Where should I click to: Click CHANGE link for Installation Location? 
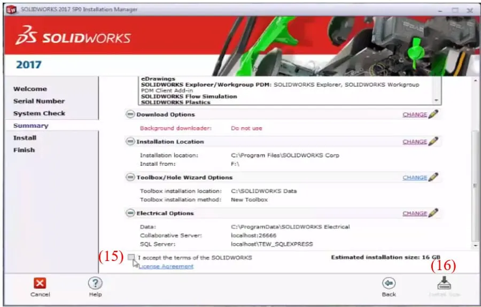415,142
